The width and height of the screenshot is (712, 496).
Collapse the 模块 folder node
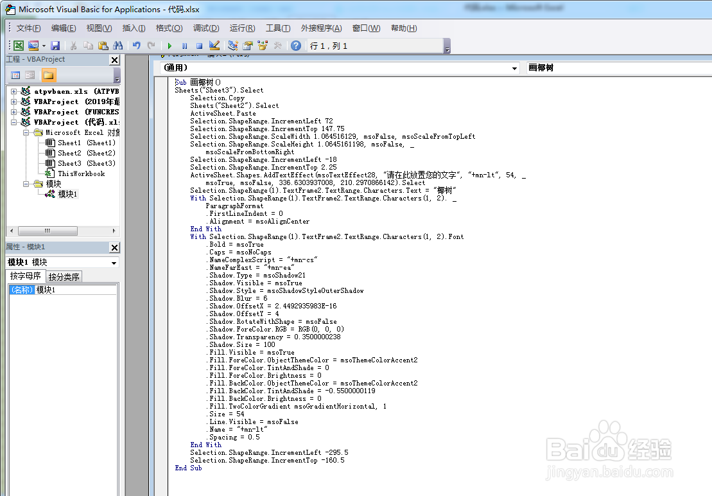tap(26, 184)
